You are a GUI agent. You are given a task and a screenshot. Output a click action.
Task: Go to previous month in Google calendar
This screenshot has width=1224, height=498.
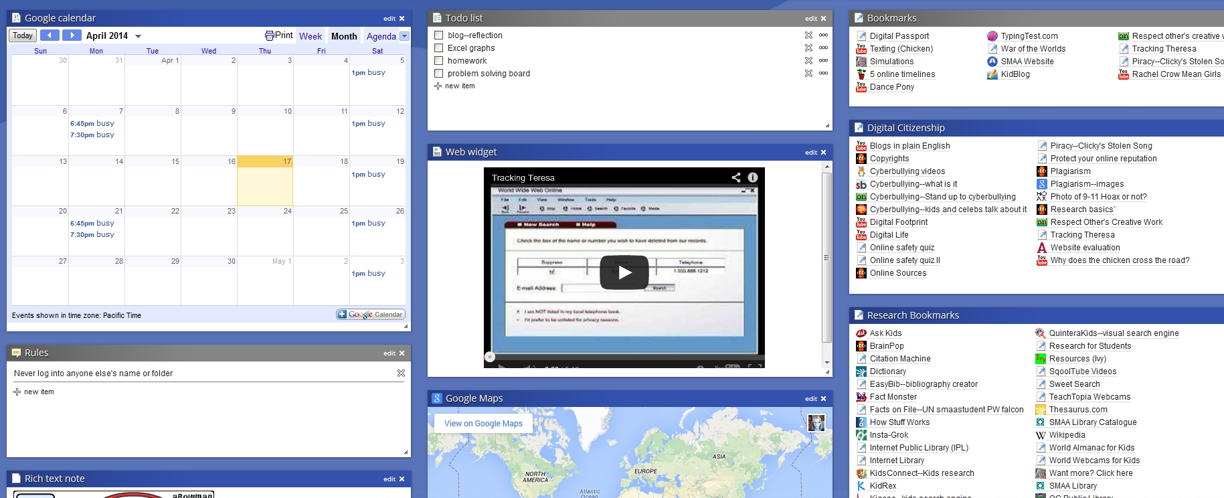[x=50, y=35]
